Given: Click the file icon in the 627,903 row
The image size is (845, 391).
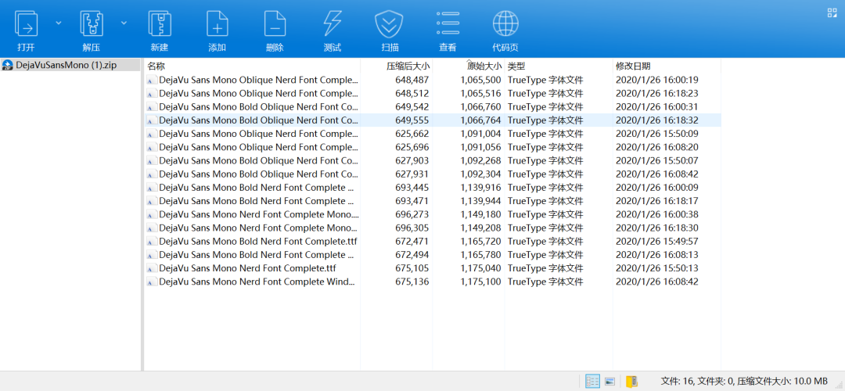Looking at the screenshot, I should pyautogui.click(x=152, y=161).
